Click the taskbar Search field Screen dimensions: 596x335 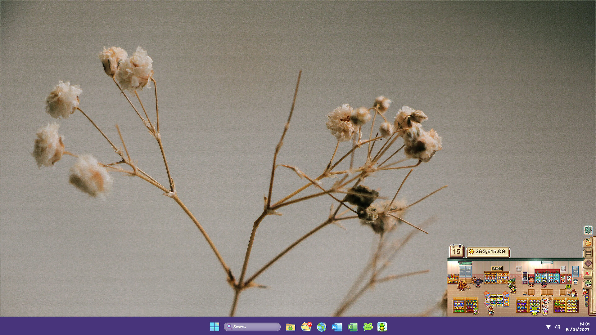252,327
